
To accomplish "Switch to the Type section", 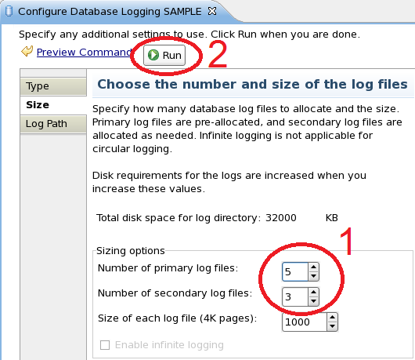I will coord(53,86).
